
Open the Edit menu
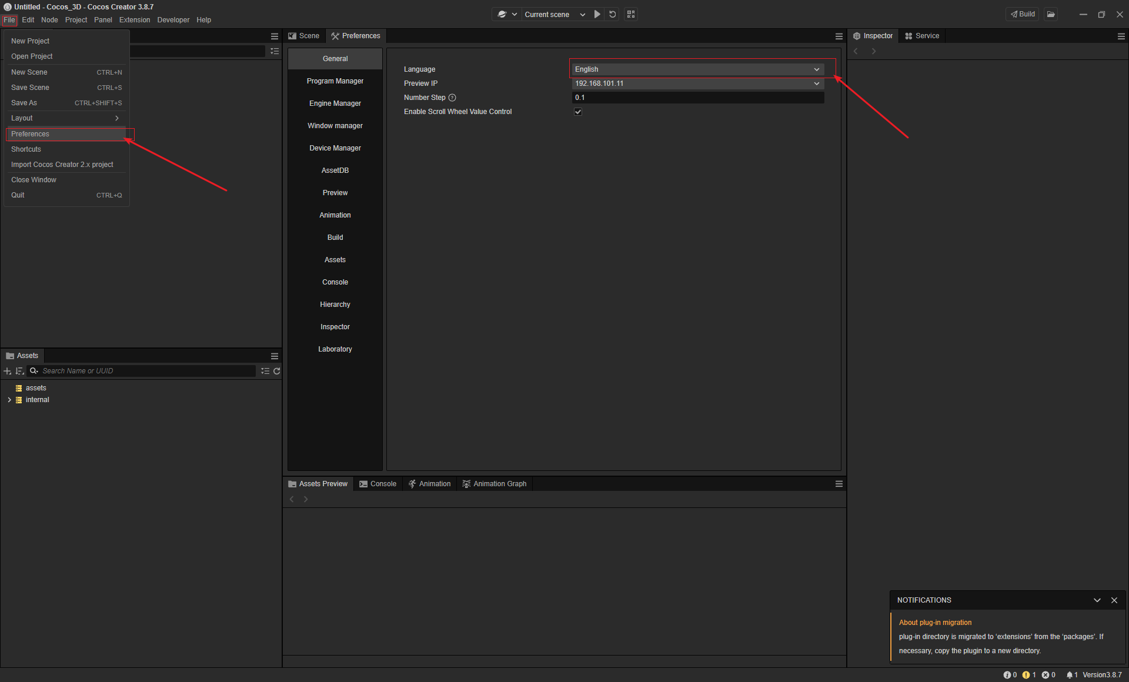28,20
